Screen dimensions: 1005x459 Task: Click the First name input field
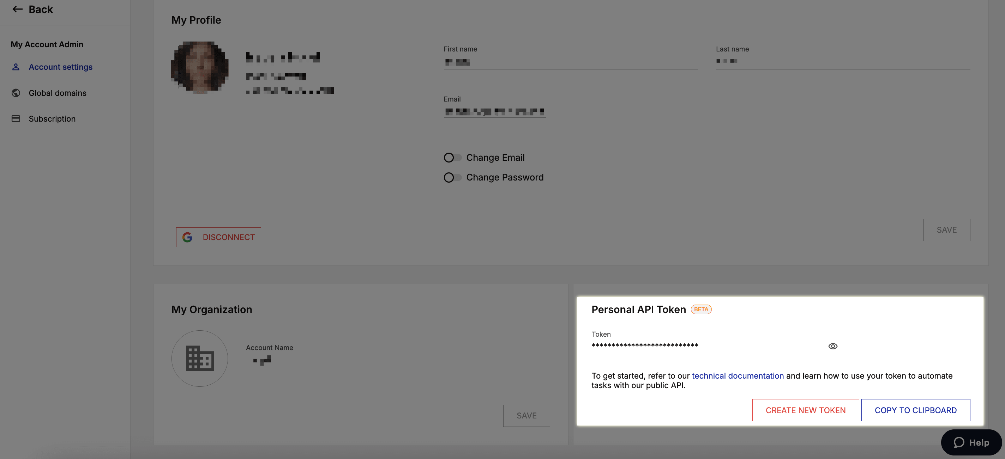[x=570, y=62]
